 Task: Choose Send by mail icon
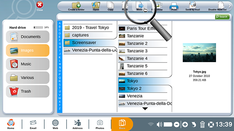point(193,5)
